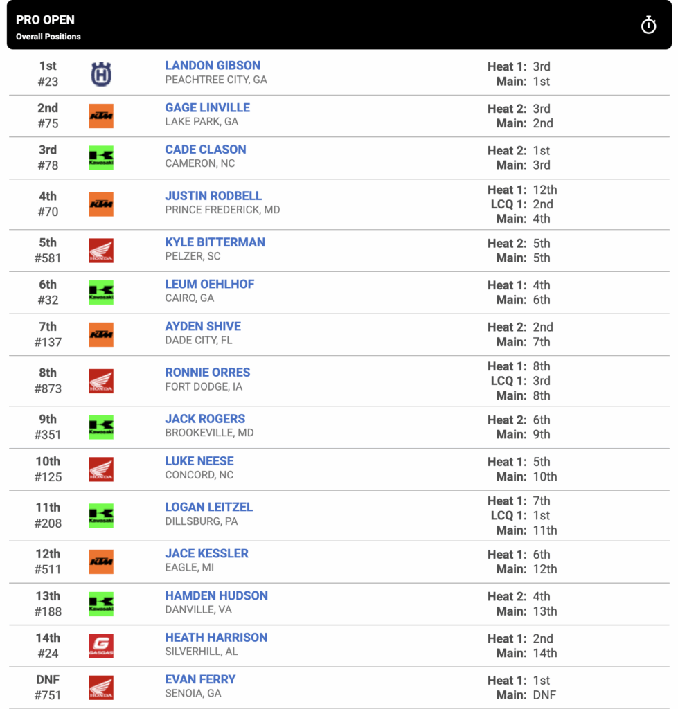Screen dimensions: 678x709
Task: Open Justin Rodbell's rider link
Action: tap(213, 196)
